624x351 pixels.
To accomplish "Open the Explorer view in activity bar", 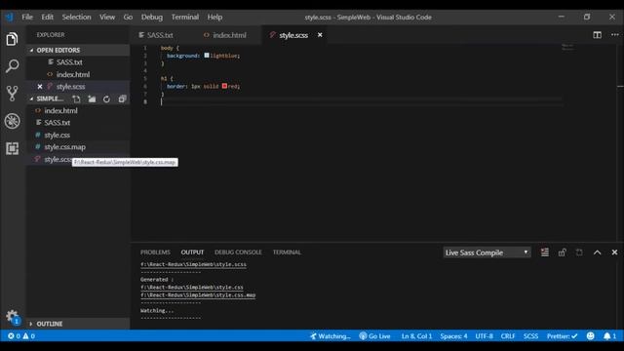I will point(12,39).
